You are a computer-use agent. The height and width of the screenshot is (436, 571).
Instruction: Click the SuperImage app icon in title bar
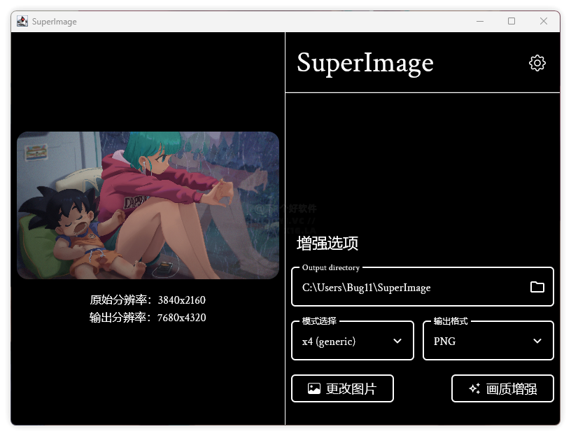click(22, 21)
